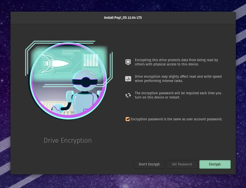Click the "Drive Encryption" heading

tap(68, 140)
